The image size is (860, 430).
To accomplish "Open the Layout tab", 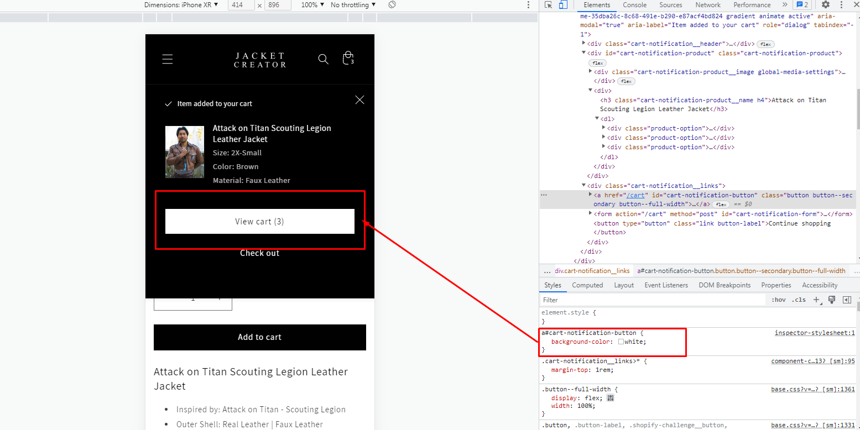I will [x=624, y=285].
